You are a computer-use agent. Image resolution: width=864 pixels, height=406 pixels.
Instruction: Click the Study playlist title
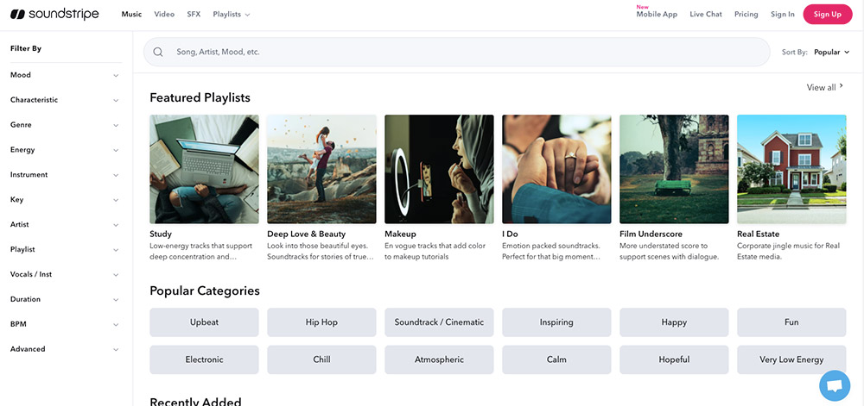161,234
